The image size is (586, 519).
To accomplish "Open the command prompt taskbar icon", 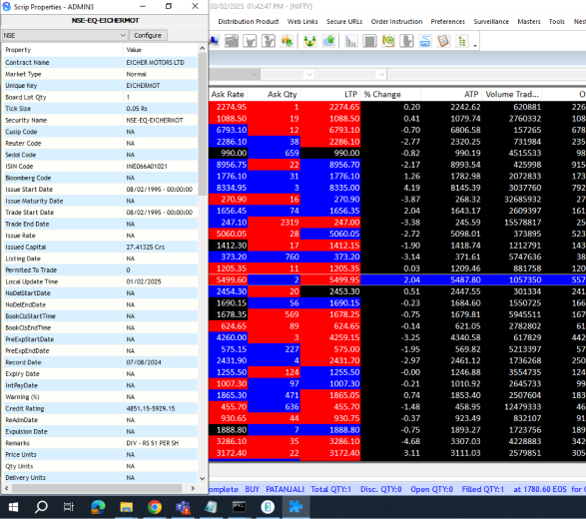I will (x=239, y=507).
